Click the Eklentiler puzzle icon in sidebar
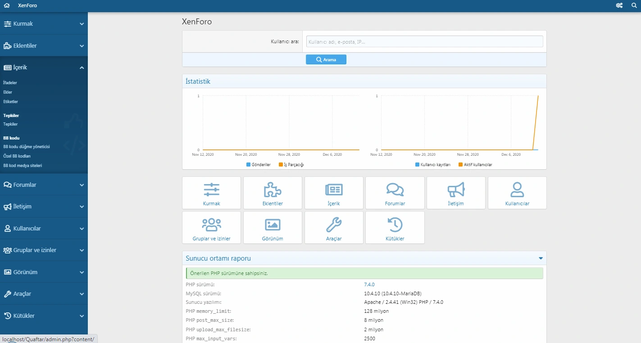 pos(7,46)
